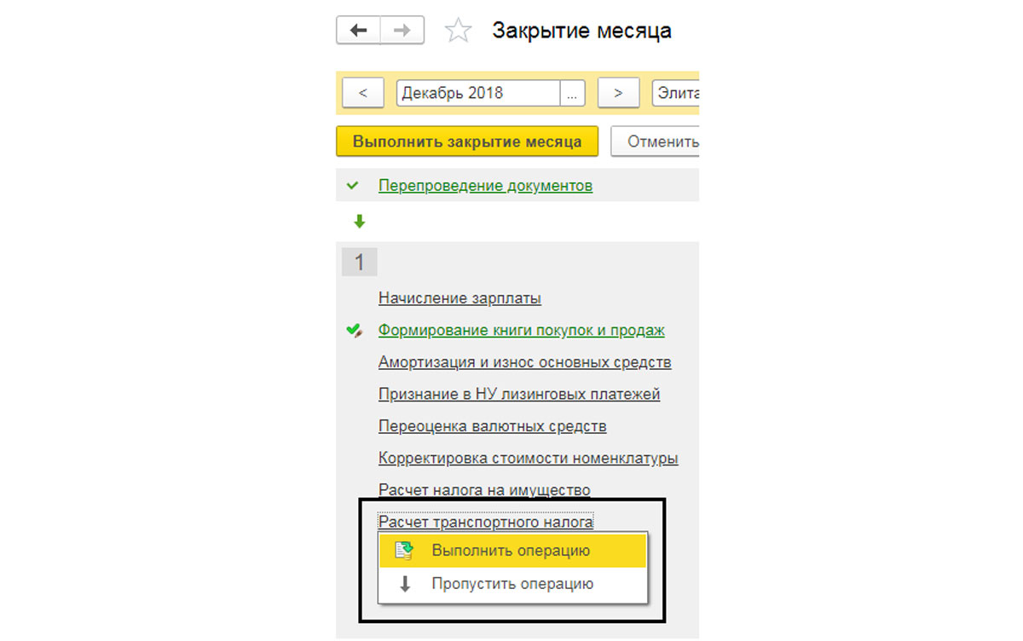Click the organization field 'Элита'

675,93
